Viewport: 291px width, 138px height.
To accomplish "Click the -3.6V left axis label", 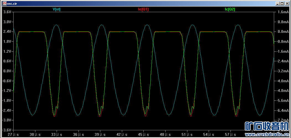I will click(x=7, y=130).
